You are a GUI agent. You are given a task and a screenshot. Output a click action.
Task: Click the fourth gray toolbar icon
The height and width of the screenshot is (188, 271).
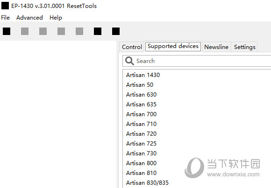(61, 31)
